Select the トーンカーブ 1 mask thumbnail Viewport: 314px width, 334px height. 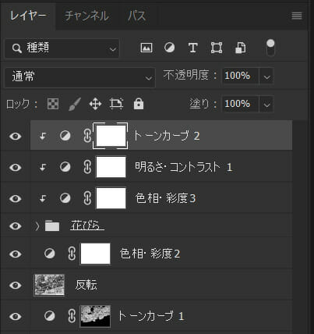coord(95,316)
